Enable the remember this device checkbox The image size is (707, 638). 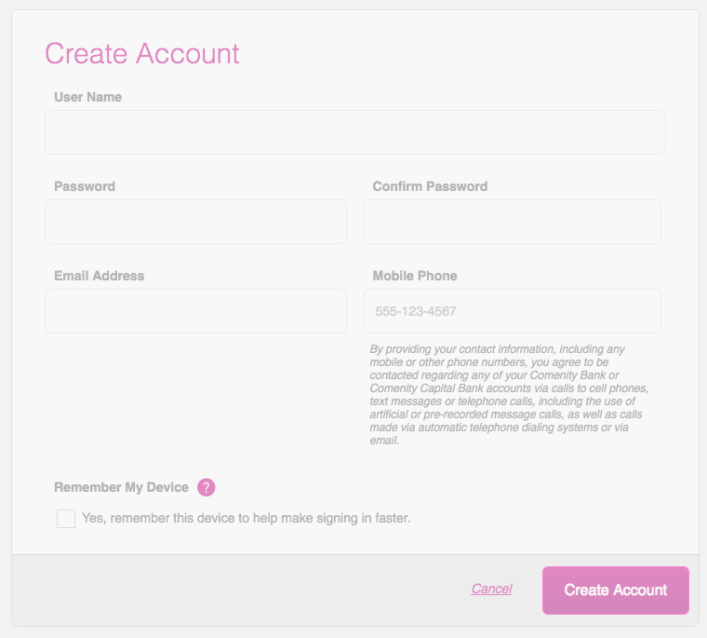[66, 519]
